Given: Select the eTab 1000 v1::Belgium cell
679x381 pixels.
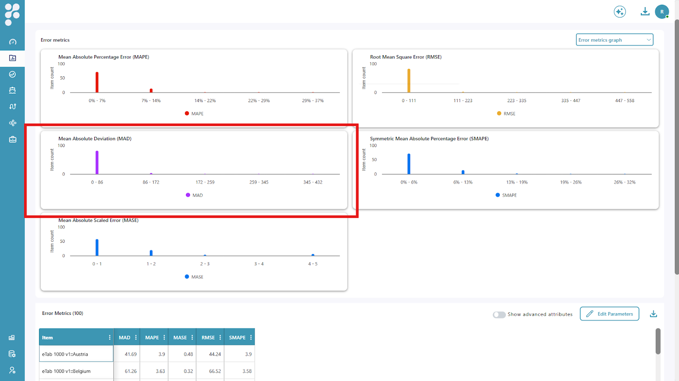Looking at the screenshot, I should coord(76,371).
